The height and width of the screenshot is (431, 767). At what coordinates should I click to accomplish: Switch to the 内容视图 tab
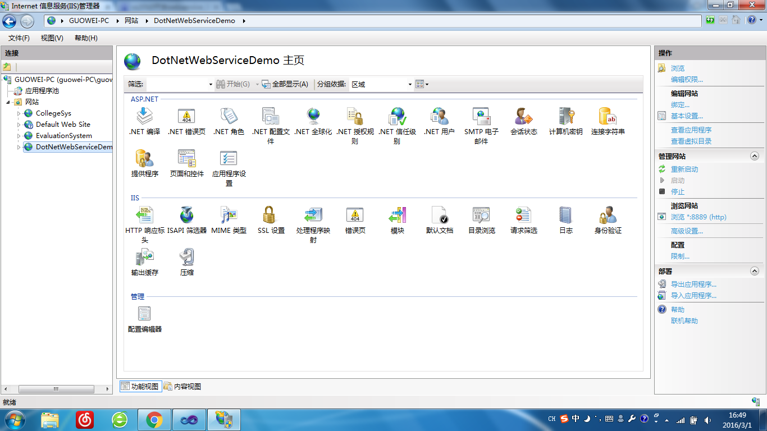click(x=182, y=386)
